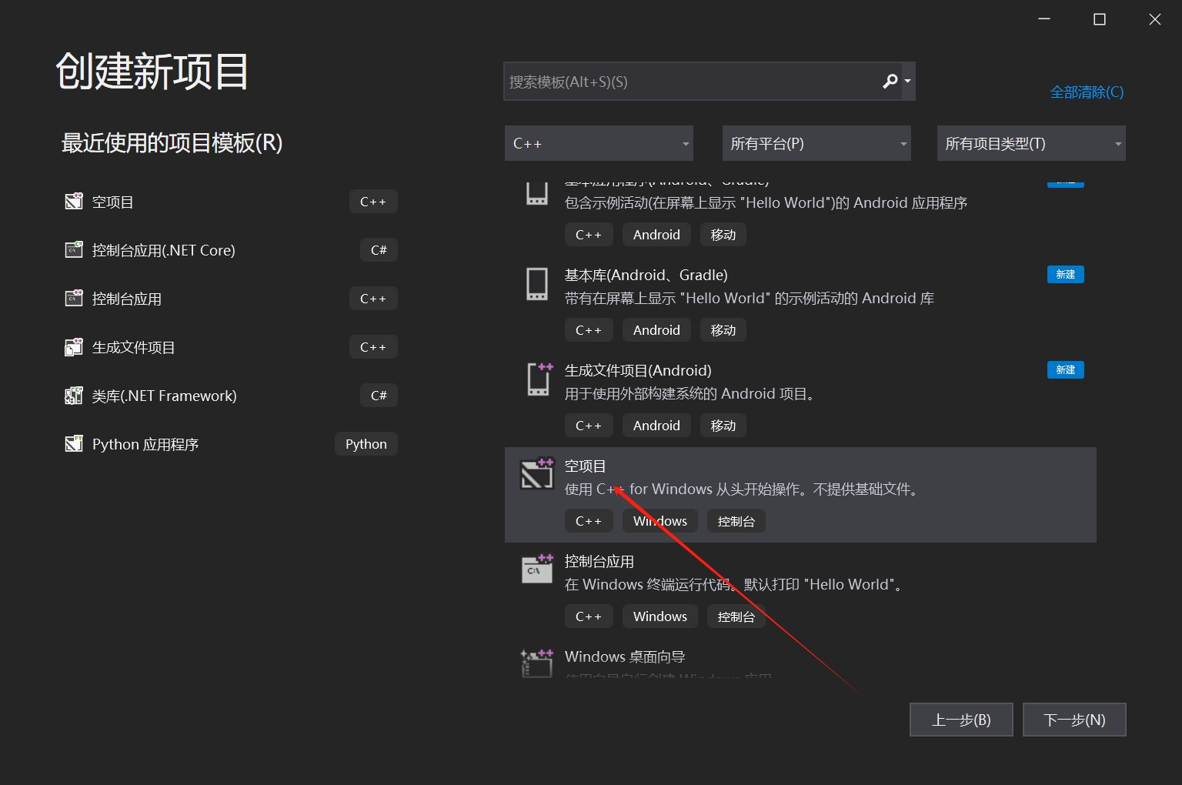Click the 基本库(Android、Gradle) phone icon

click(x=537, y=284)
